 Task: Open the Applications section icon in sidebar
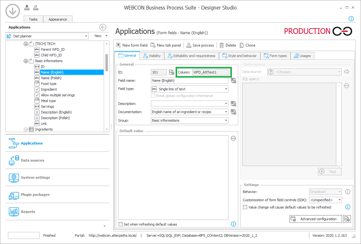pyautogui.click(x=14, y=143)
